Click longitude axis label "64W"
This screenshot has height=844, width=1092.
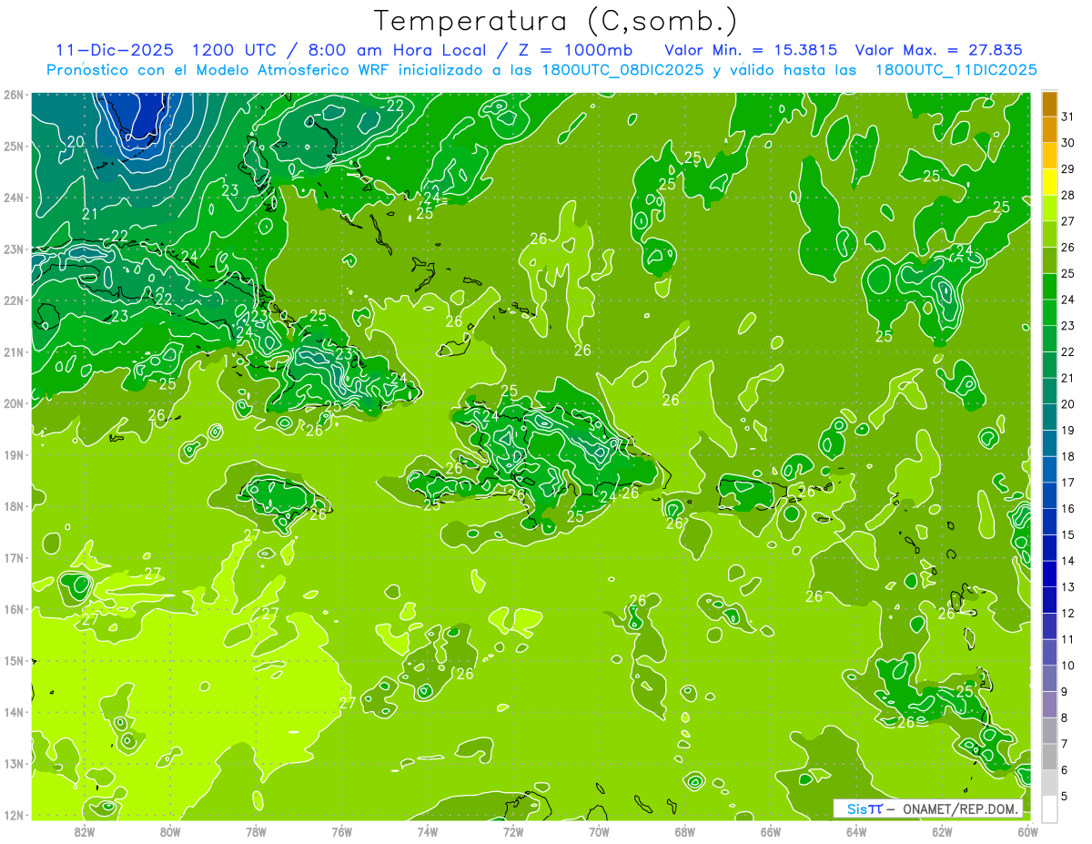click(x=855, y=831)
